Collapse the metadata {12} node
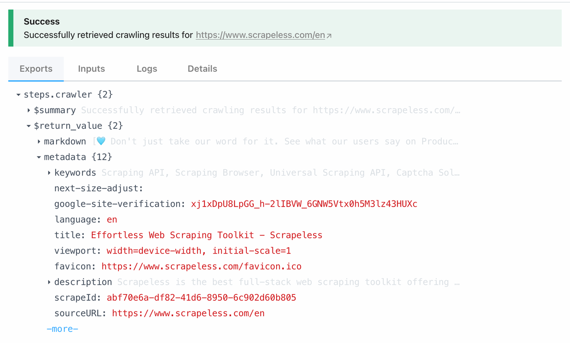Viewport: 570px width, 343px height. (x=39, y=157)
